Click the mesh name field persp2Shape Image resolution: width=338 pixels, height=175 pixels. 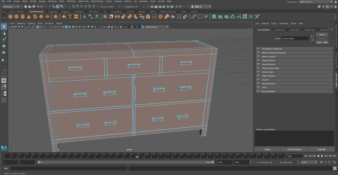(x=295, y=39)
